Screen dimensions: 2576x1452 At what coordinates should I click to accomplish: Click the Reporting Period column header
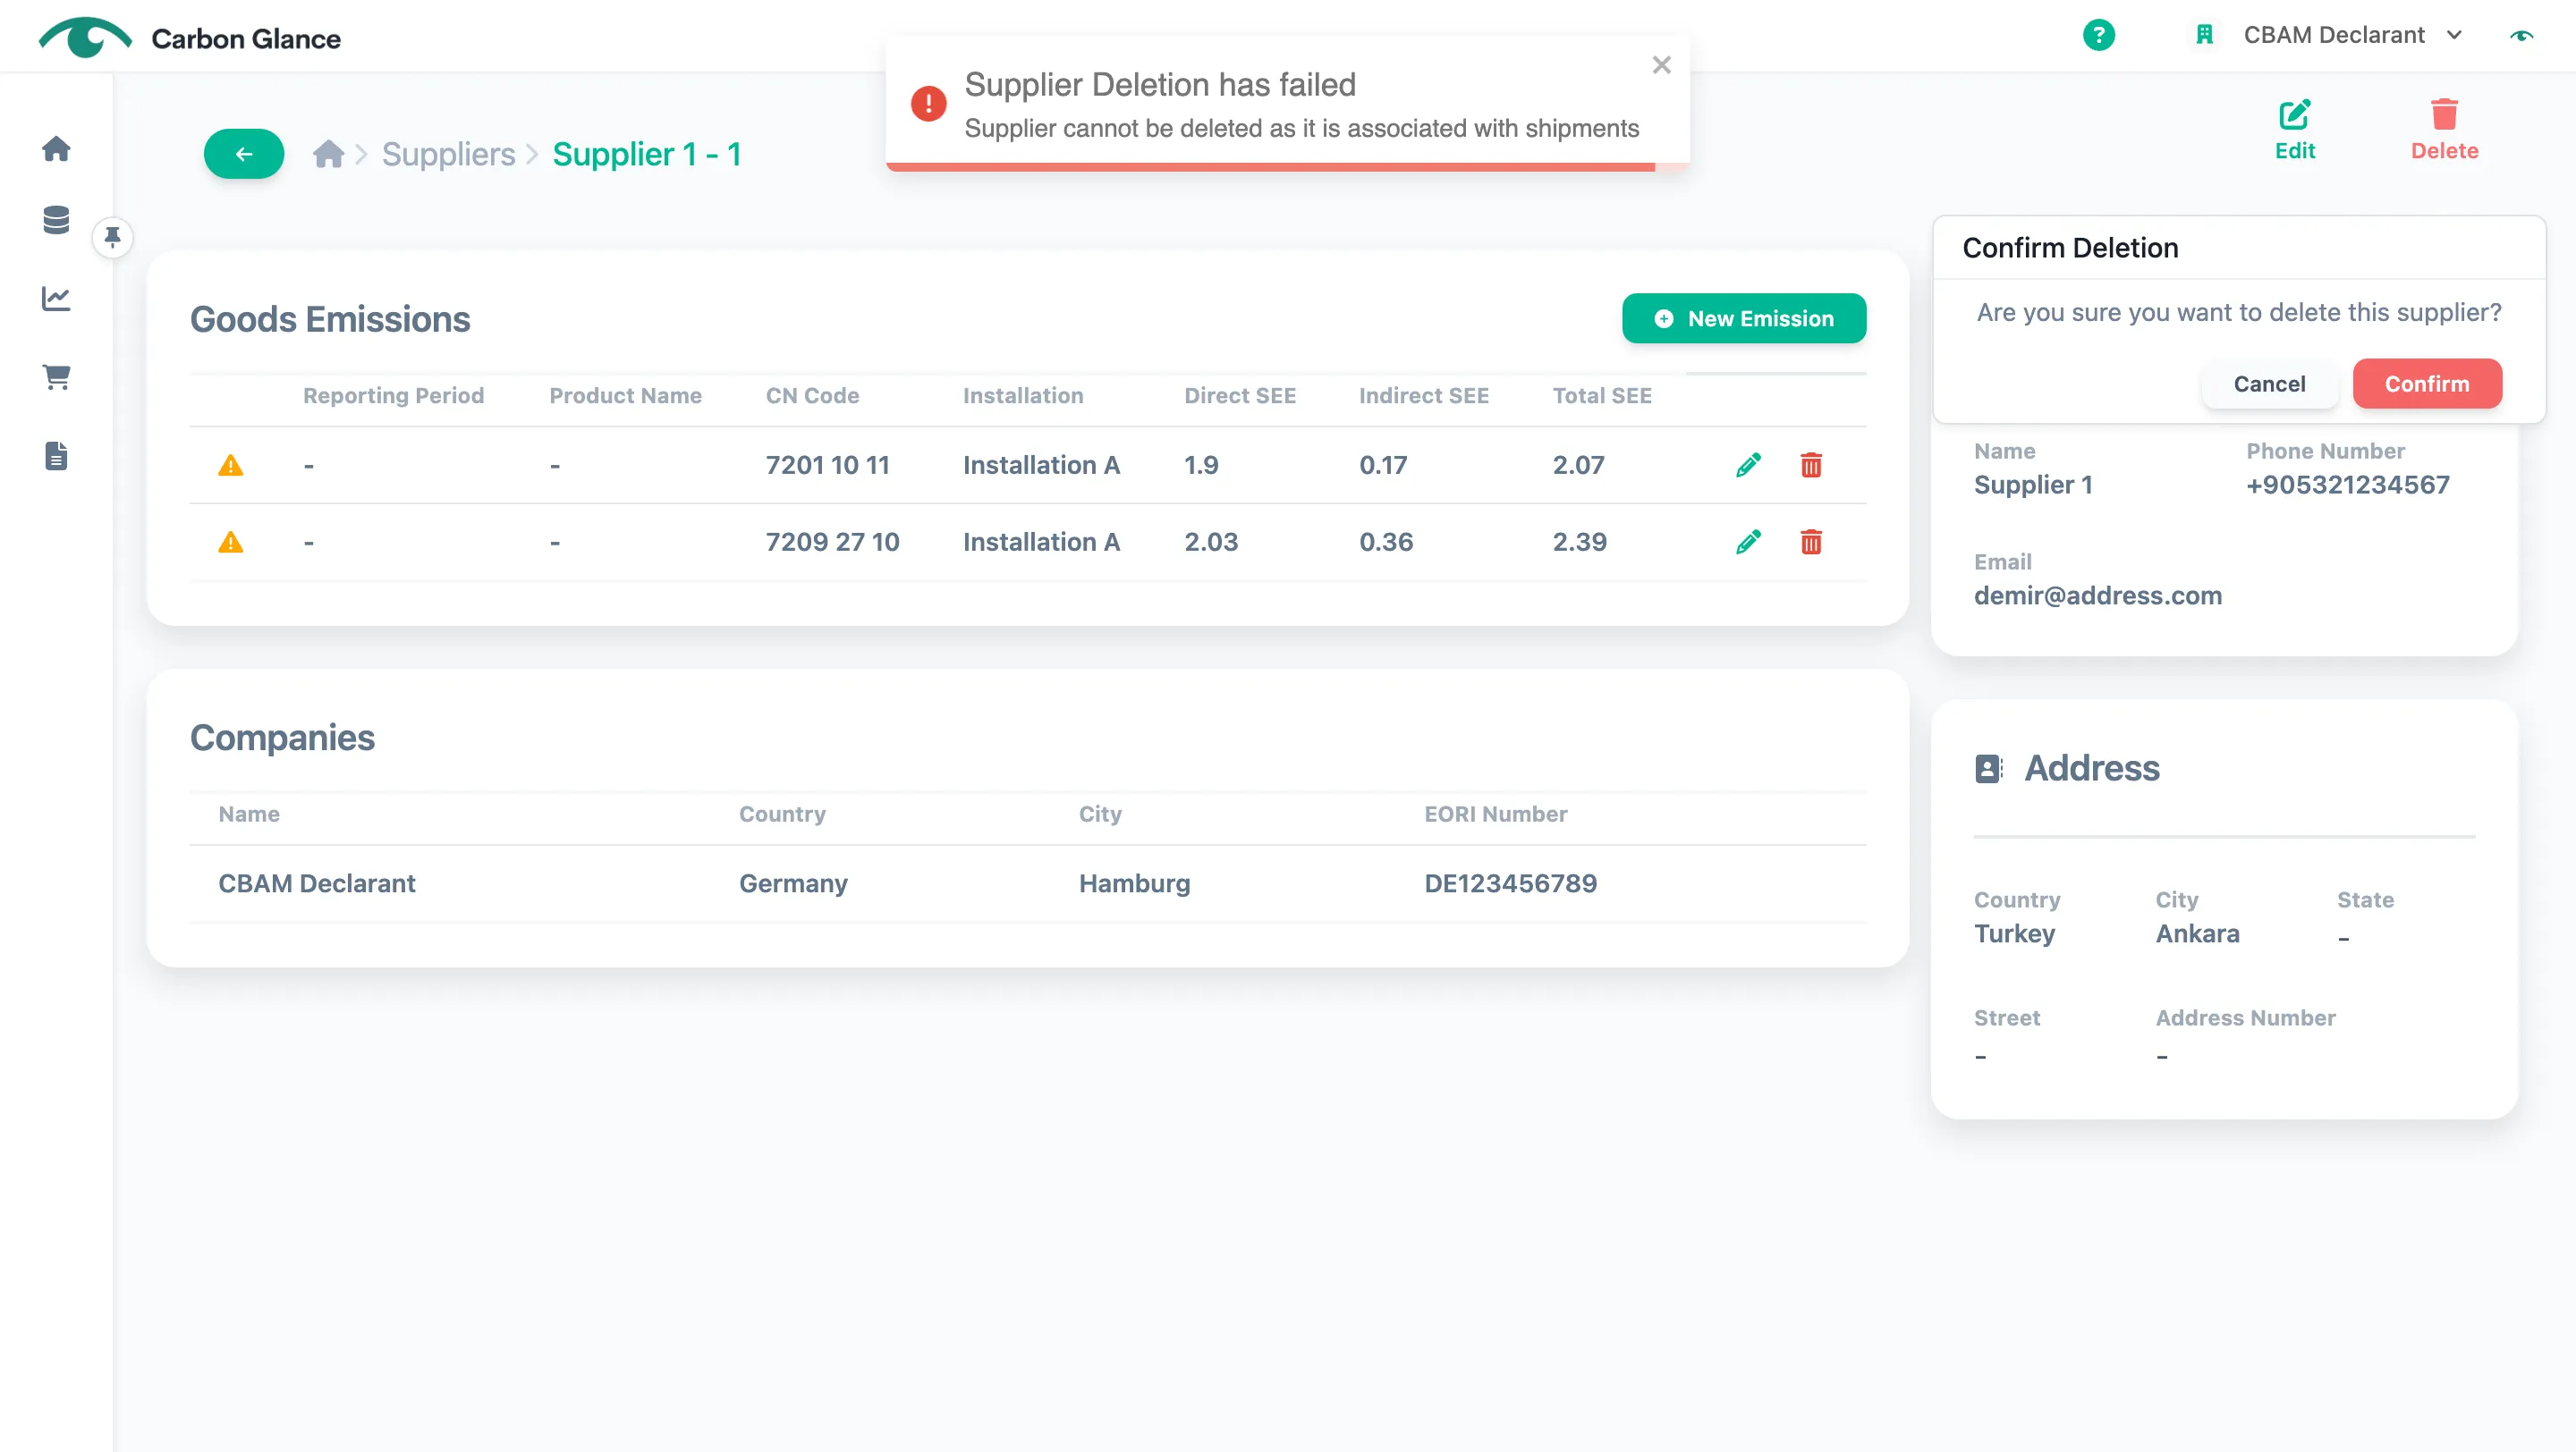(393, 396)
